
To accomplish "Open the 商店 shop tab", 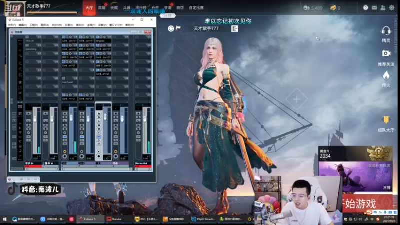I will point(180,8).
